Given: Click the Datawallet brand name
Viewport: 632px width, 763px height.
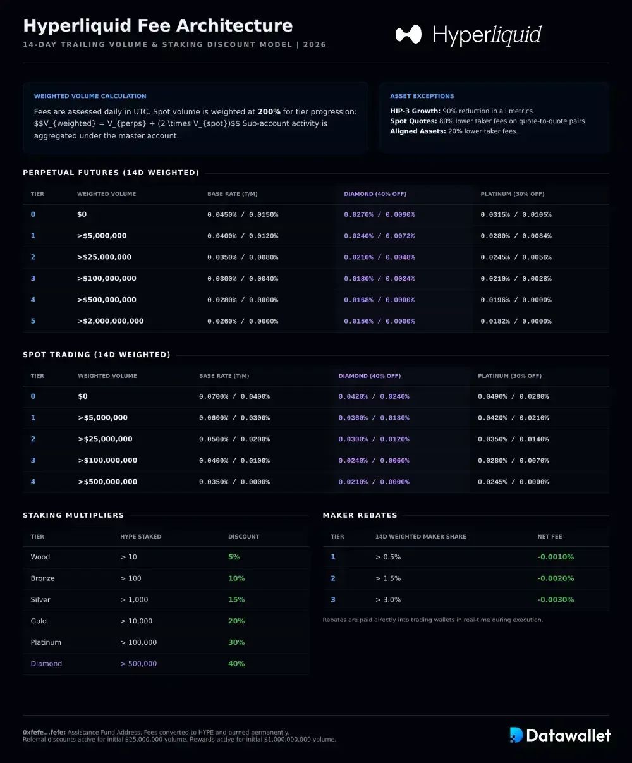Looking at the screenshot, I should (x=568, y=735).
